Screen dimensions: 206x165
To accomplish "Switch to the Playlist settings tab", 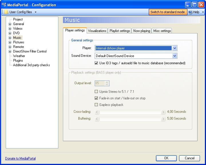I will click(120, 31).
